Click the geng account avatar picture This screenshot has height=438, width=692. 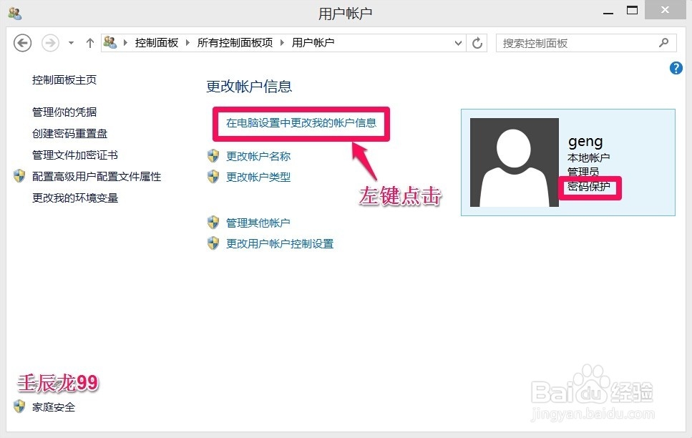point(513,161)
